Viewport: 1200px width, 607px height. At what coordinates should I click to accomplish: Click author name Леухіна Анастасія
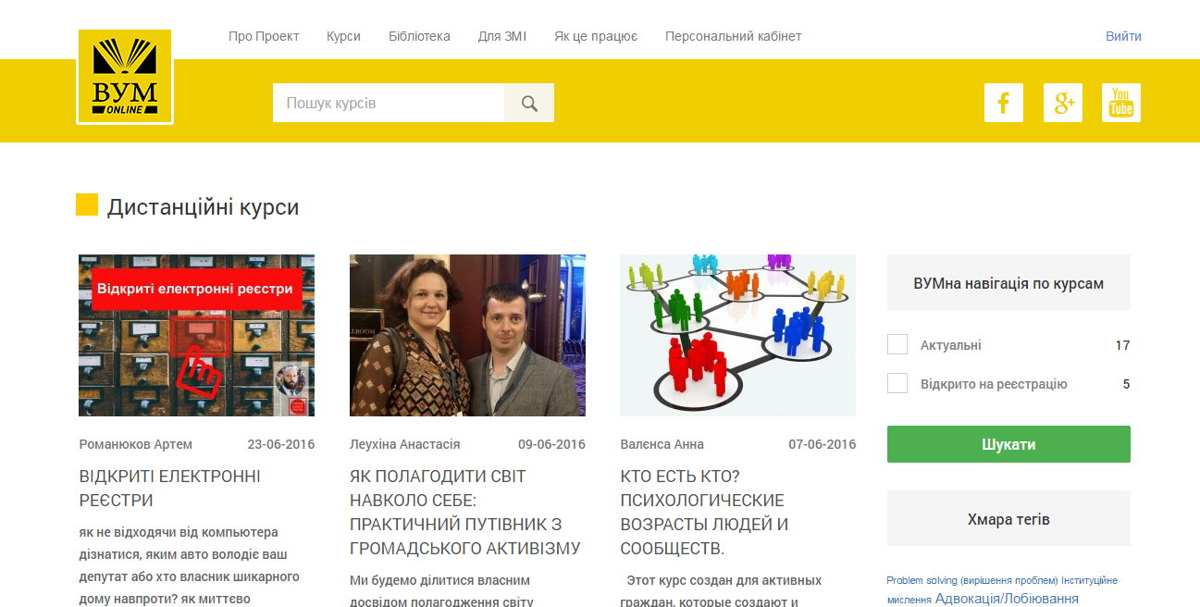(405, 444)
